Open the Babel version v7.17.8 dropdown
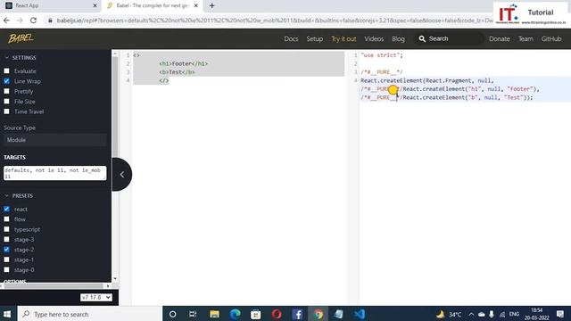 [96, 297]
